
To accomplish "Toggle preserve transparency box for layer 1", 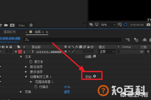I will coord(118,51).
